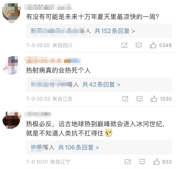Open orange username above 热射病 comment

point(53,61)
